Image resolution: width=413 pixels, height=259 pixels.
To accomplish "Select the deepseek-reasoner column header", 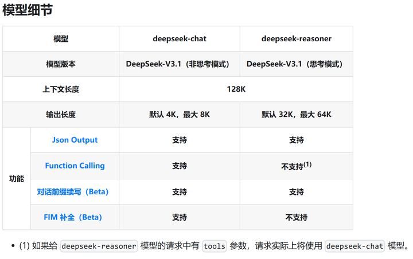I will click(296, 39).
